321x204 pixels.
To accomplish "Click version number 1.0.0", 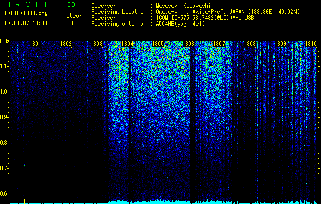I will click(x=69, y=5).
